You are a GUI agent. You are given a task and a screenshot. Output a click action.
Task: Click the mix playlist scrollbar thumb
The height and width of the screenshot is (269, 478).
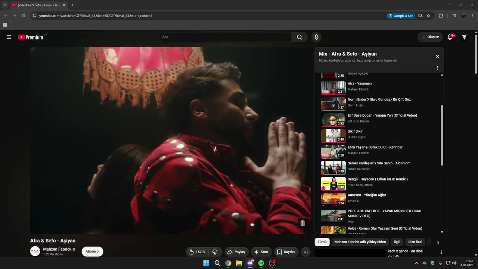pos(442,135)
